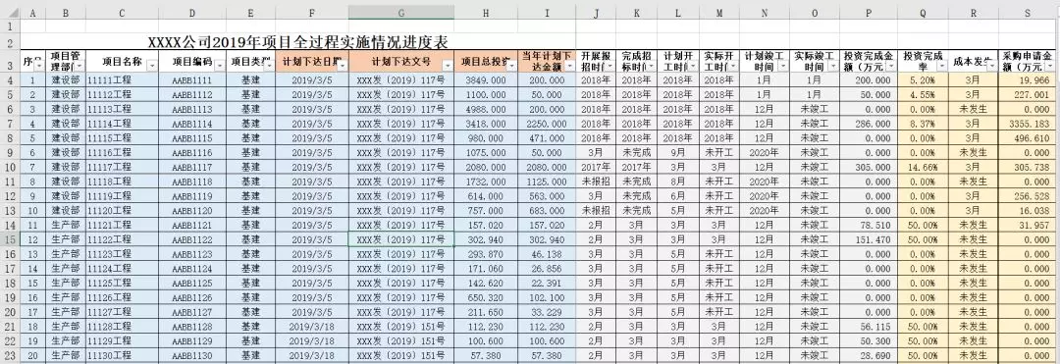Select cell 256.528
Viewport: 1060px width, 364px height.
click(x=1028, y=196)
